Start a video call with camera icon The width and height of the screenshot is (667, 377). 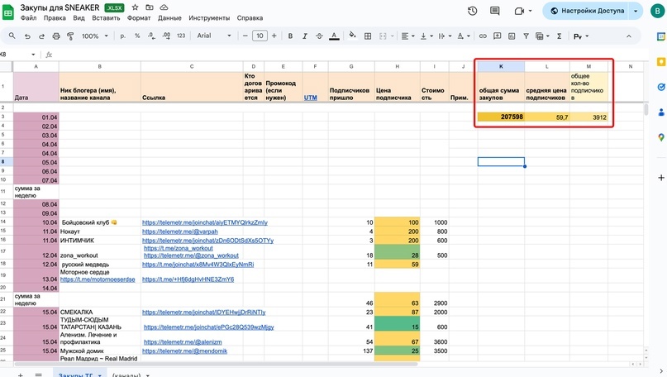coord(519,11)
